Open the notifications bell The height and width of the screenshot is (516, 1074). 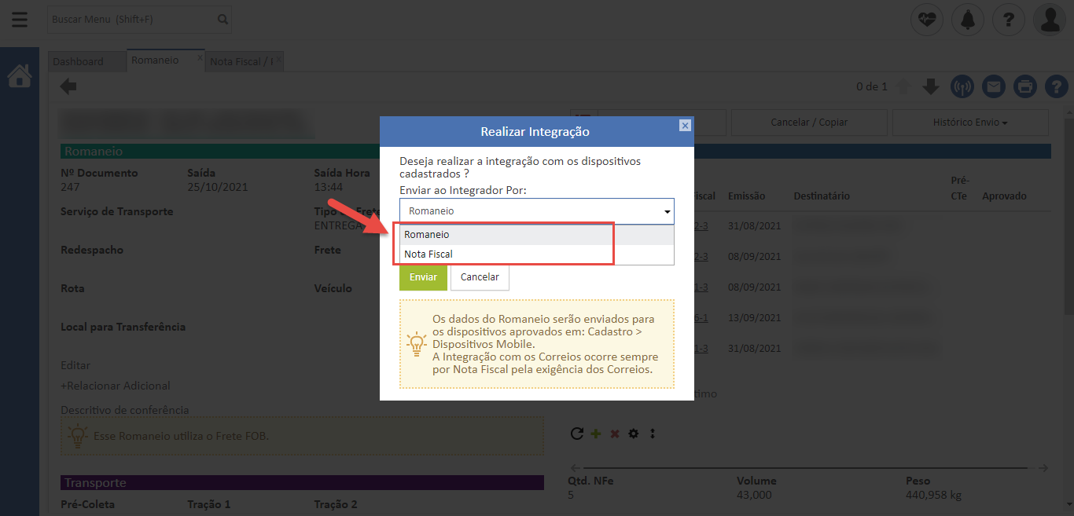tap(967, 20)
